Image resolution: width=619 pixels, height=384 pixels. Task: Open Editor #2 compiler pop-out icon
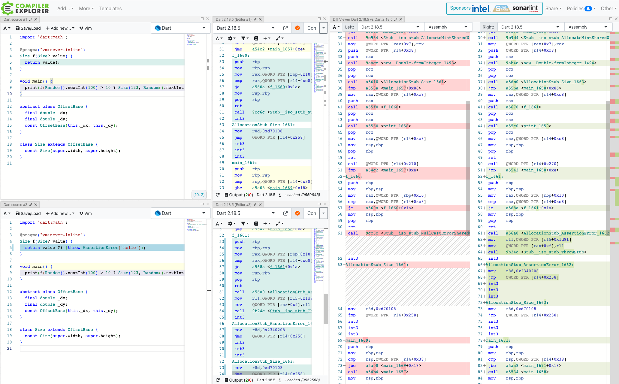[x=285, y=213]
